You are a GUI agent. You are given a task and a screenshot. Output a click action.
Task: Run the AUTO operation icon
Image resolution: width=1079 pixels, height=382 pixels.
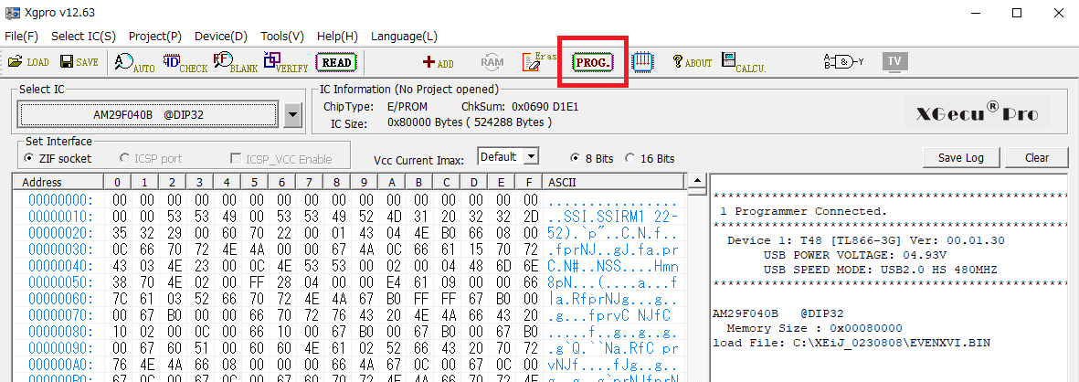135,62
